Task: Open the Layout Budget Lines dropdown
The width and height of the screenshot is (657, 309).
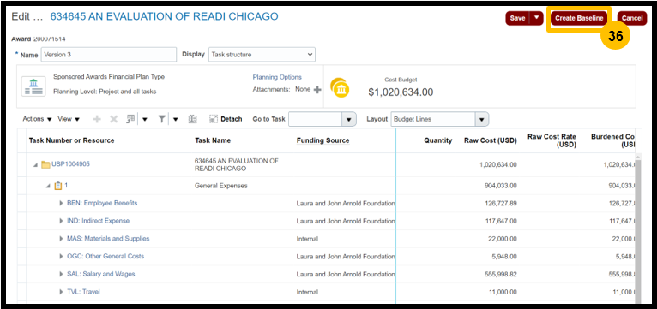Action: click(x=439, y=119)
